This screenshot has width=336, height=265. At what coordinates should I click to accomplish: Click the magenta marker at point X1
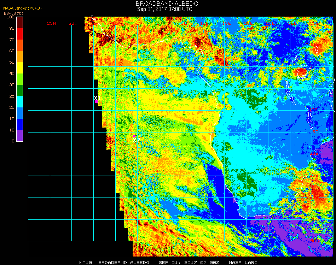[x=97, y=101]
